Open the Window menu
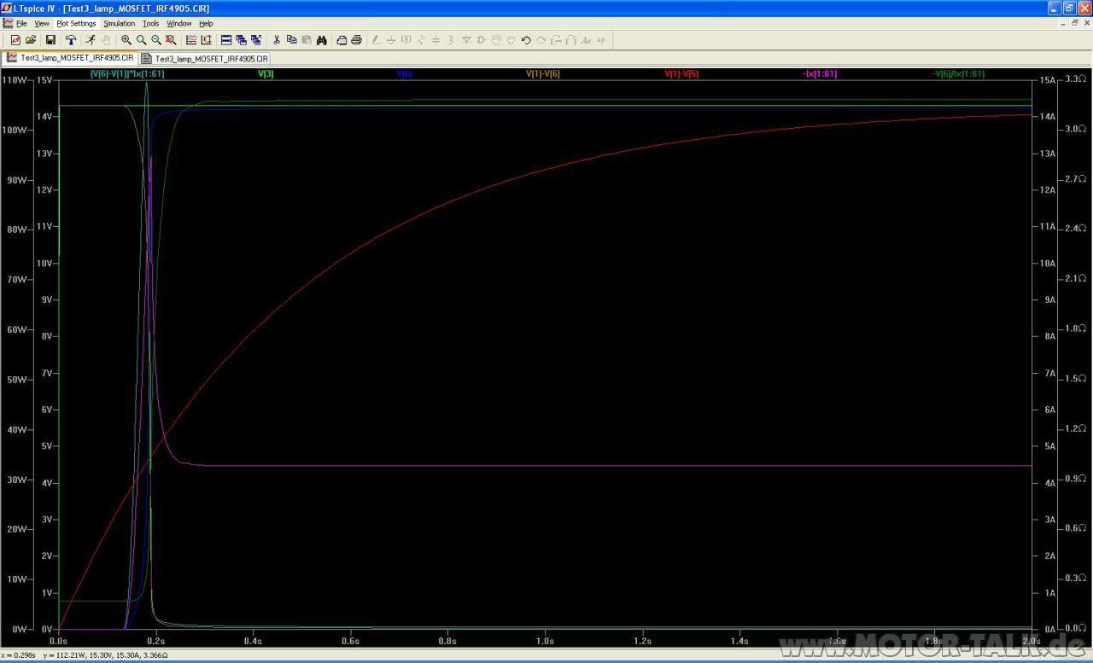 click(x=178, y=23)
